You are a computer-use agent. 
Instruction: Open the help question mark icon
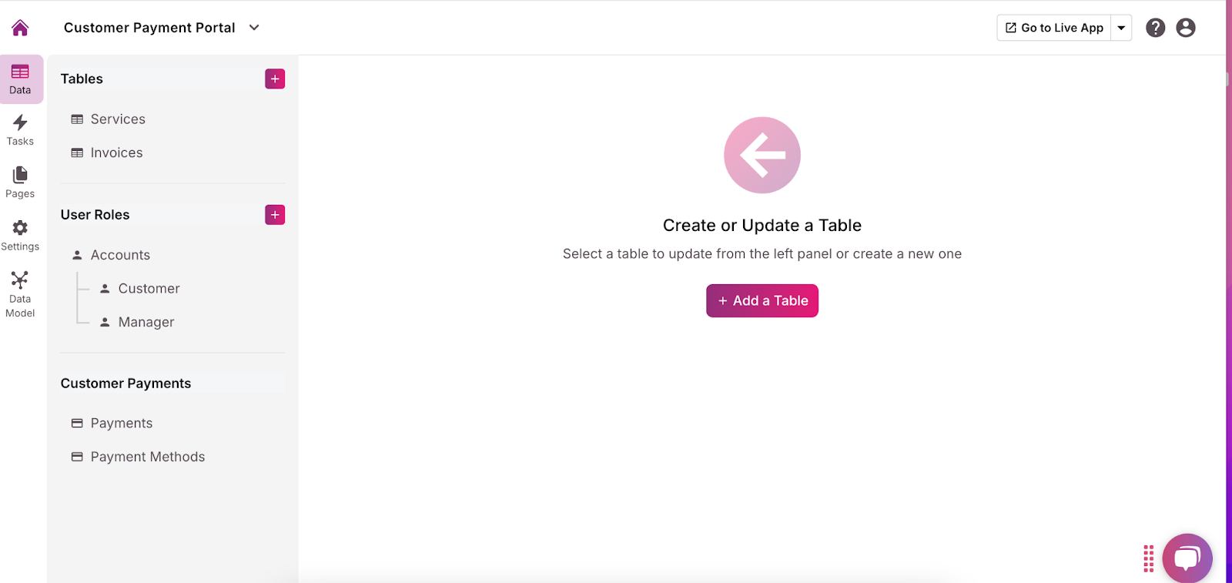(x=1155, y=28)
